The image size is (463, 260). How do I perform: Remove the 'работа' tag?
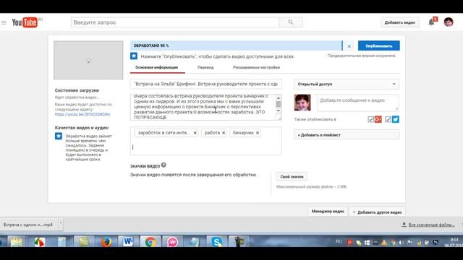pyautogui.click(x=224, y=133)
